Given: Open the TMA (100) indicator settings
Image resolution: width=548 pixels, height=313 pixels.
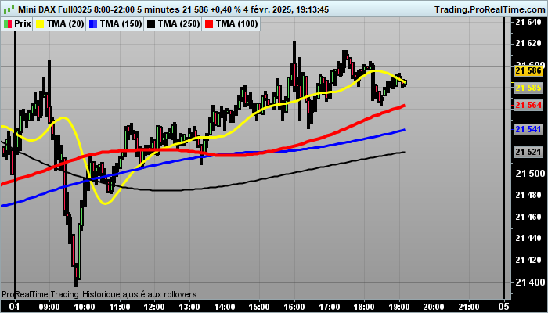Looking at the screenshot, I should [x=231, y=24].
